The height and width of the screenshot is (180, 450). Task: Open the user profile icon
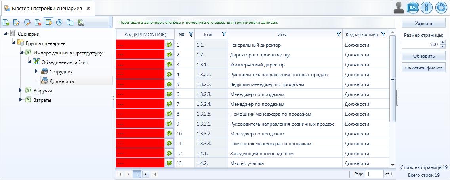click(398, 8)
